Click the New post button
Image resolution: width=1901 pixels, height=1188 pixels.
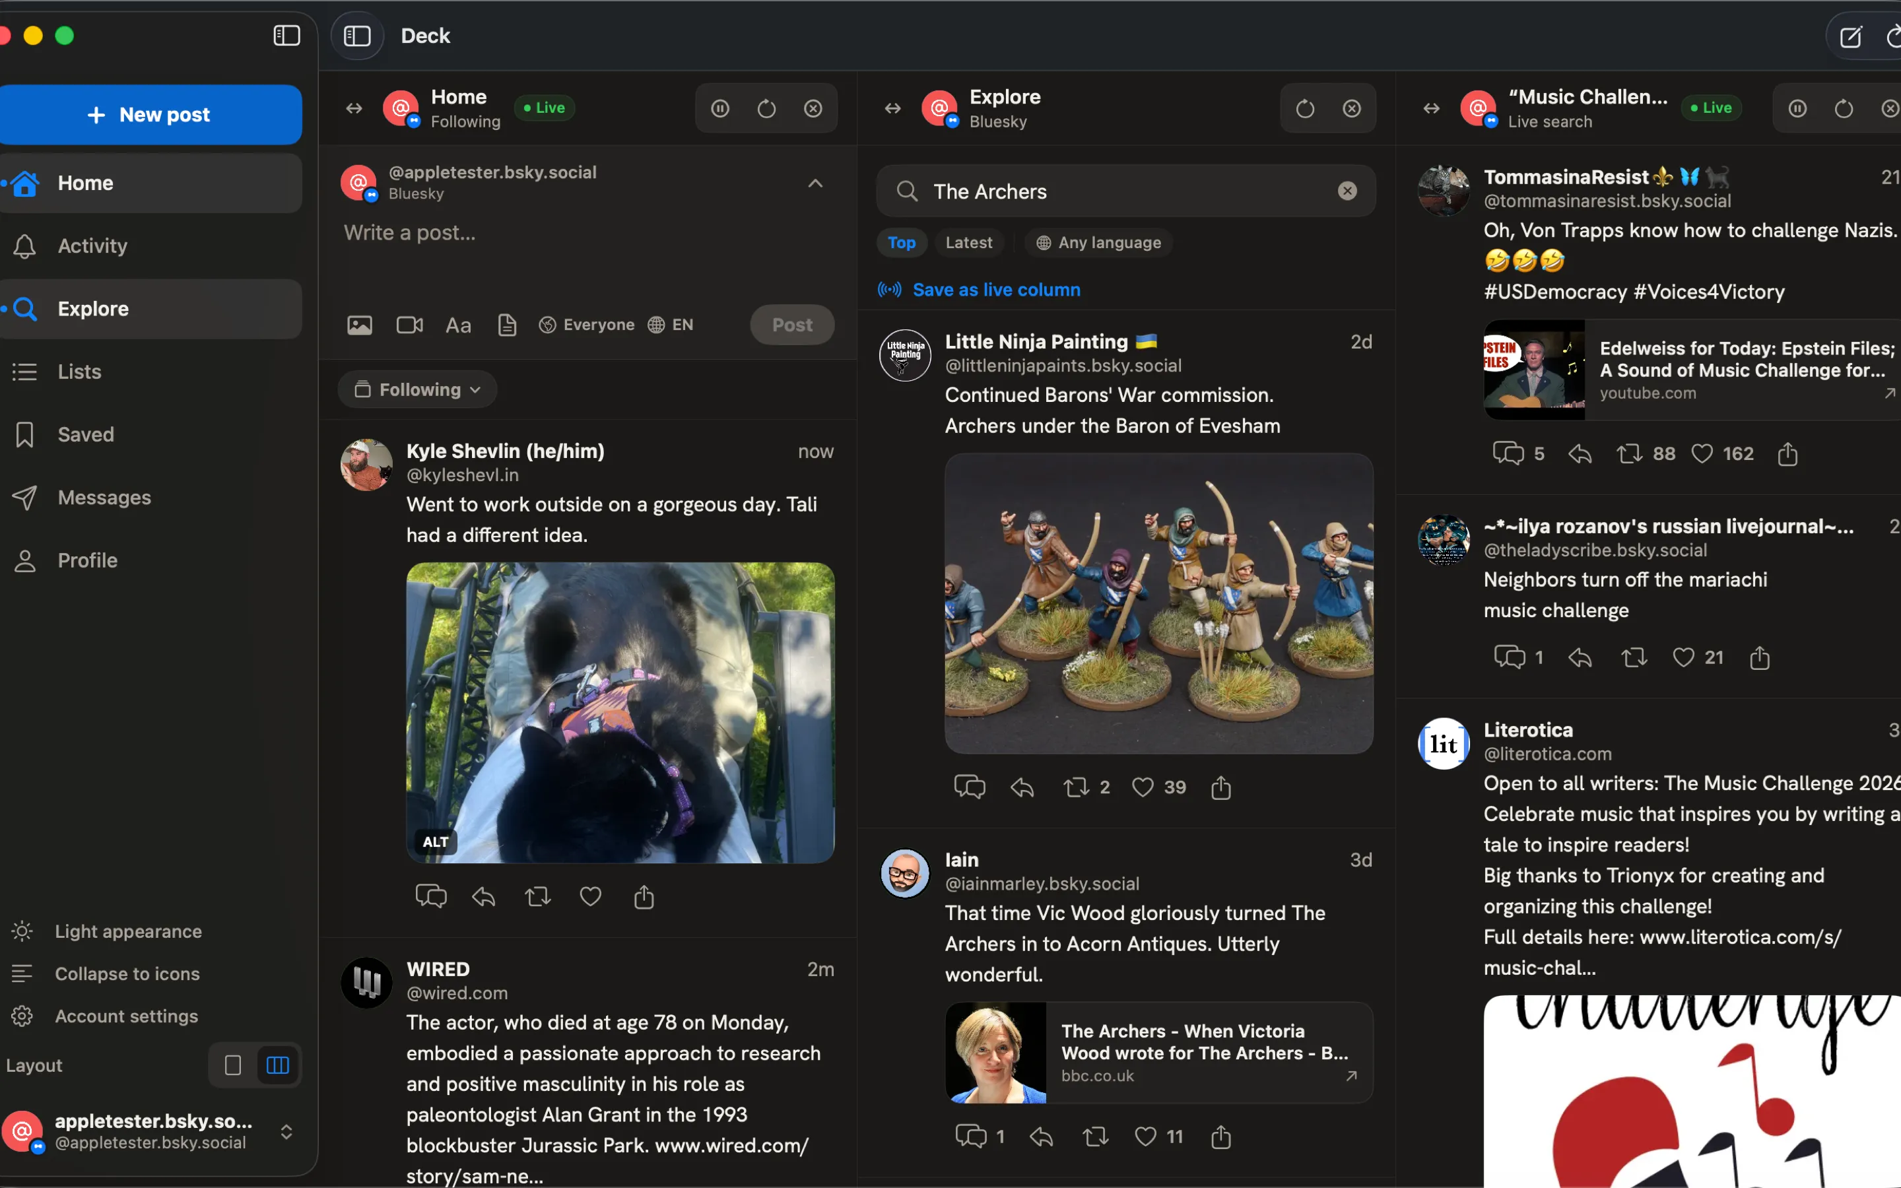149,115
